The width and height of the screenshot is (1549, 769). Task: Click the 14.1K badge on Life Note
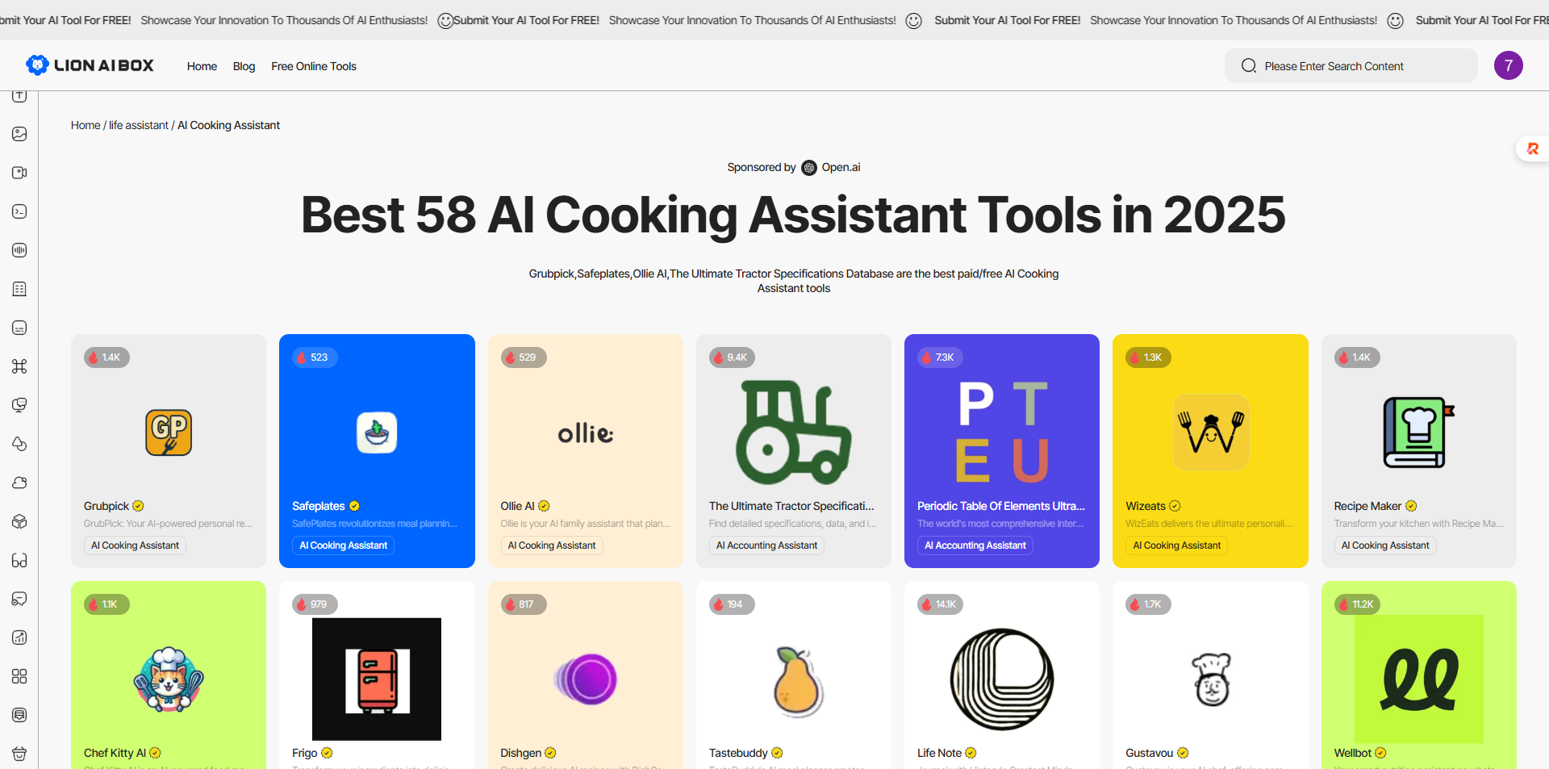(941, 604)
